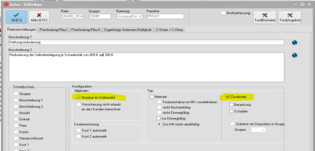Uncheck Nutzbar im Webmodul
Screen dimensions: 315x151
[79, 98]
